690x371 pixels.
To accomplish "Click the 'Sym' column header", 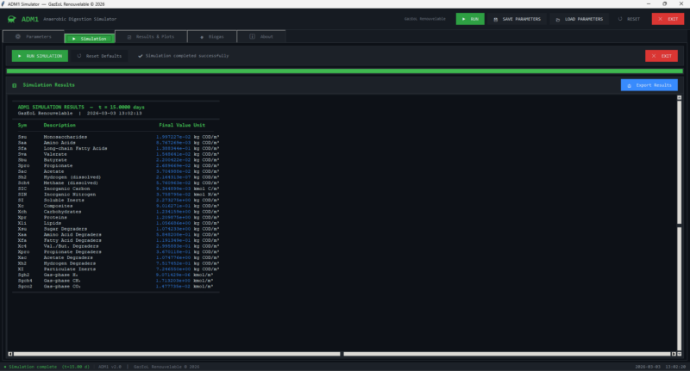I will click(22, 125).
